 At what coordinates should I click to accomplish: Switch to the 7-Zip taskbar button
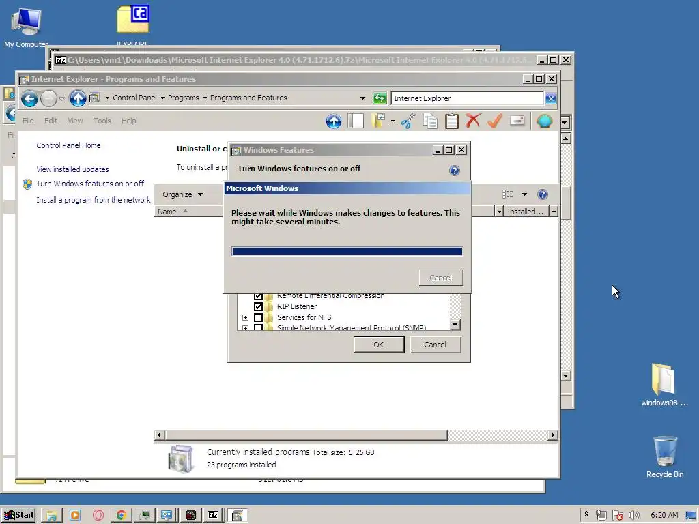click(x=213, y=515)
